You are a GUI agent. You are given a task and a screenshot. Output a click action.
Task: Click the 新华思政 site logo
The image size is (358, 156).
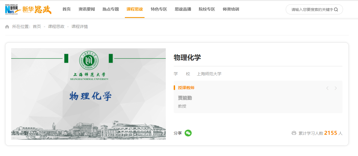37,9
